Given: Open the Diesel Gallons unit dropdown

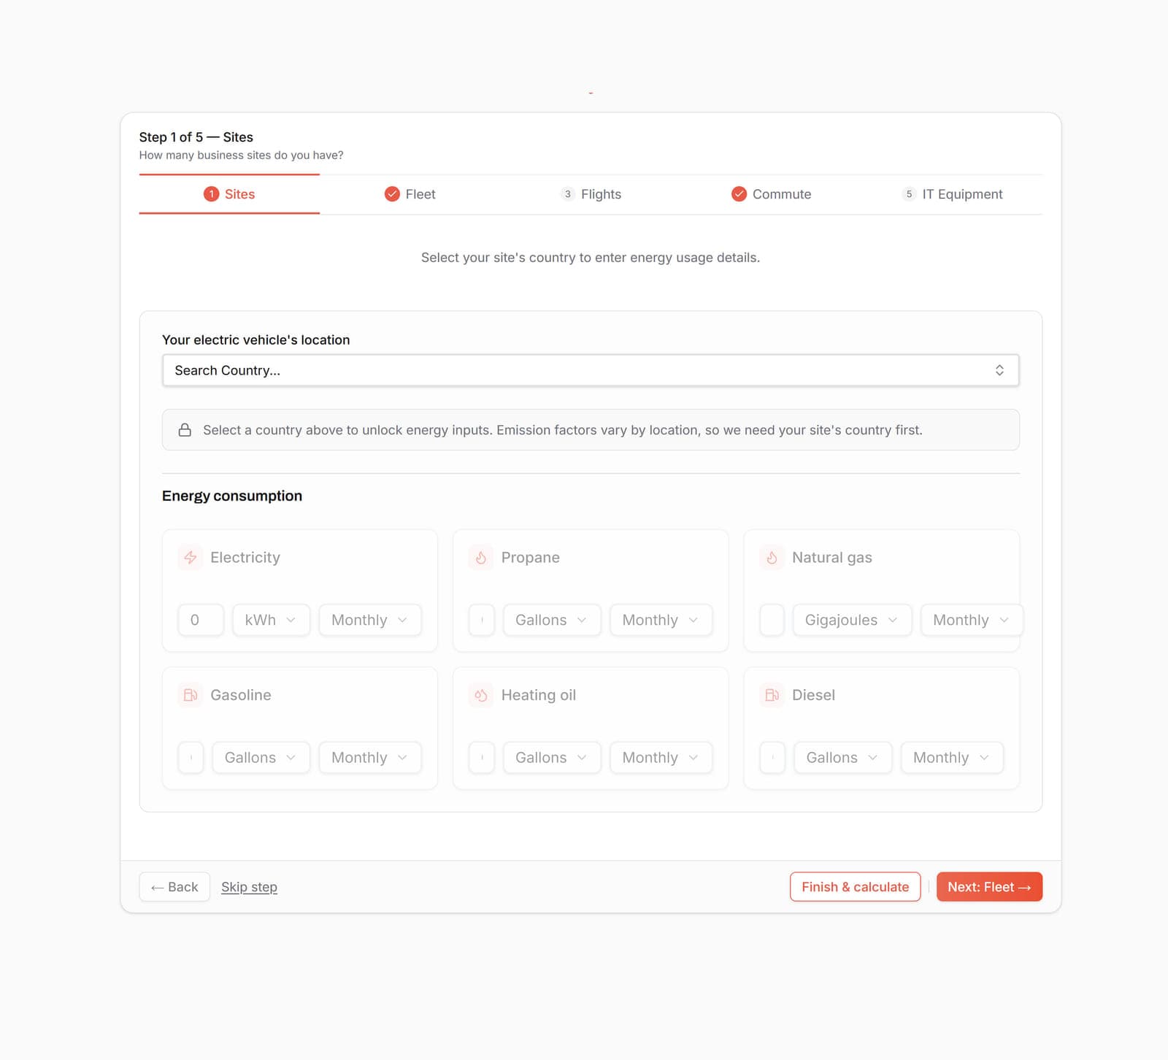Looking at the screenshot, I should pos(842,758).
